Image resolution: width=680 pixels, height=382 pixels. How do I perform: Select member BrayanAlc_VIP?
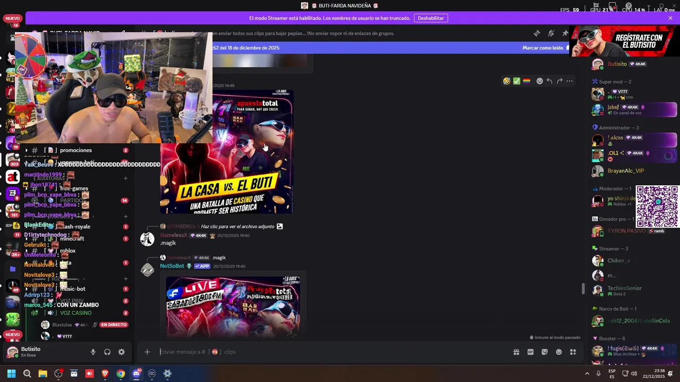click(x=626, y=171)
